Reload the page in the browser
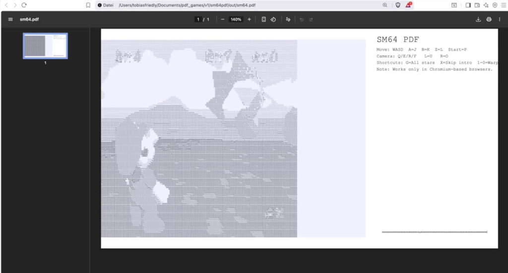Screen dimensions: 508x273 point(24,5)
